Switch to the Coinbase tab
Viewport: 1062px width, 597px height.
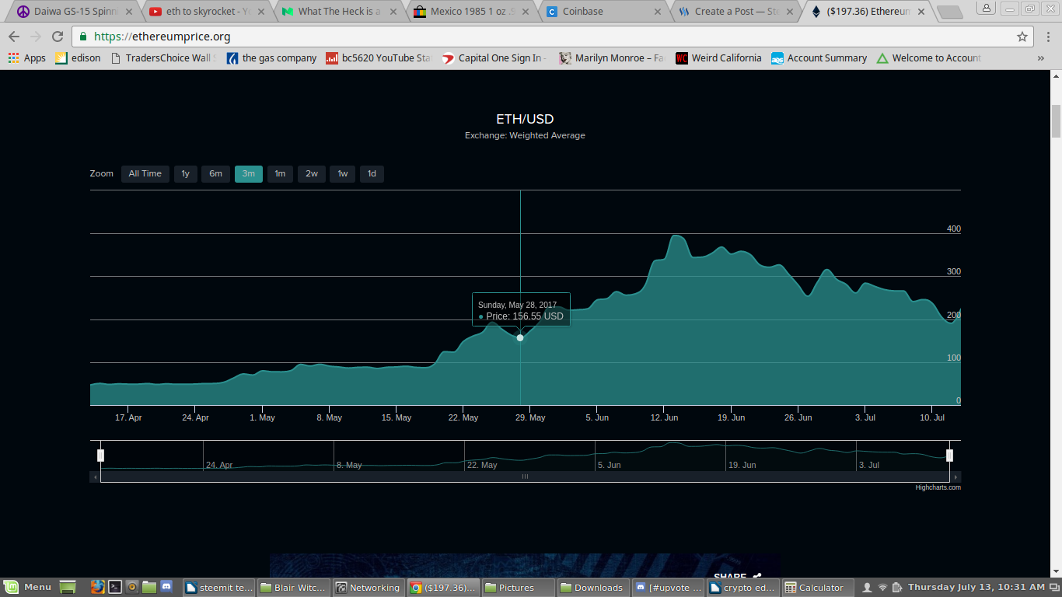click(x=602, y=12)
